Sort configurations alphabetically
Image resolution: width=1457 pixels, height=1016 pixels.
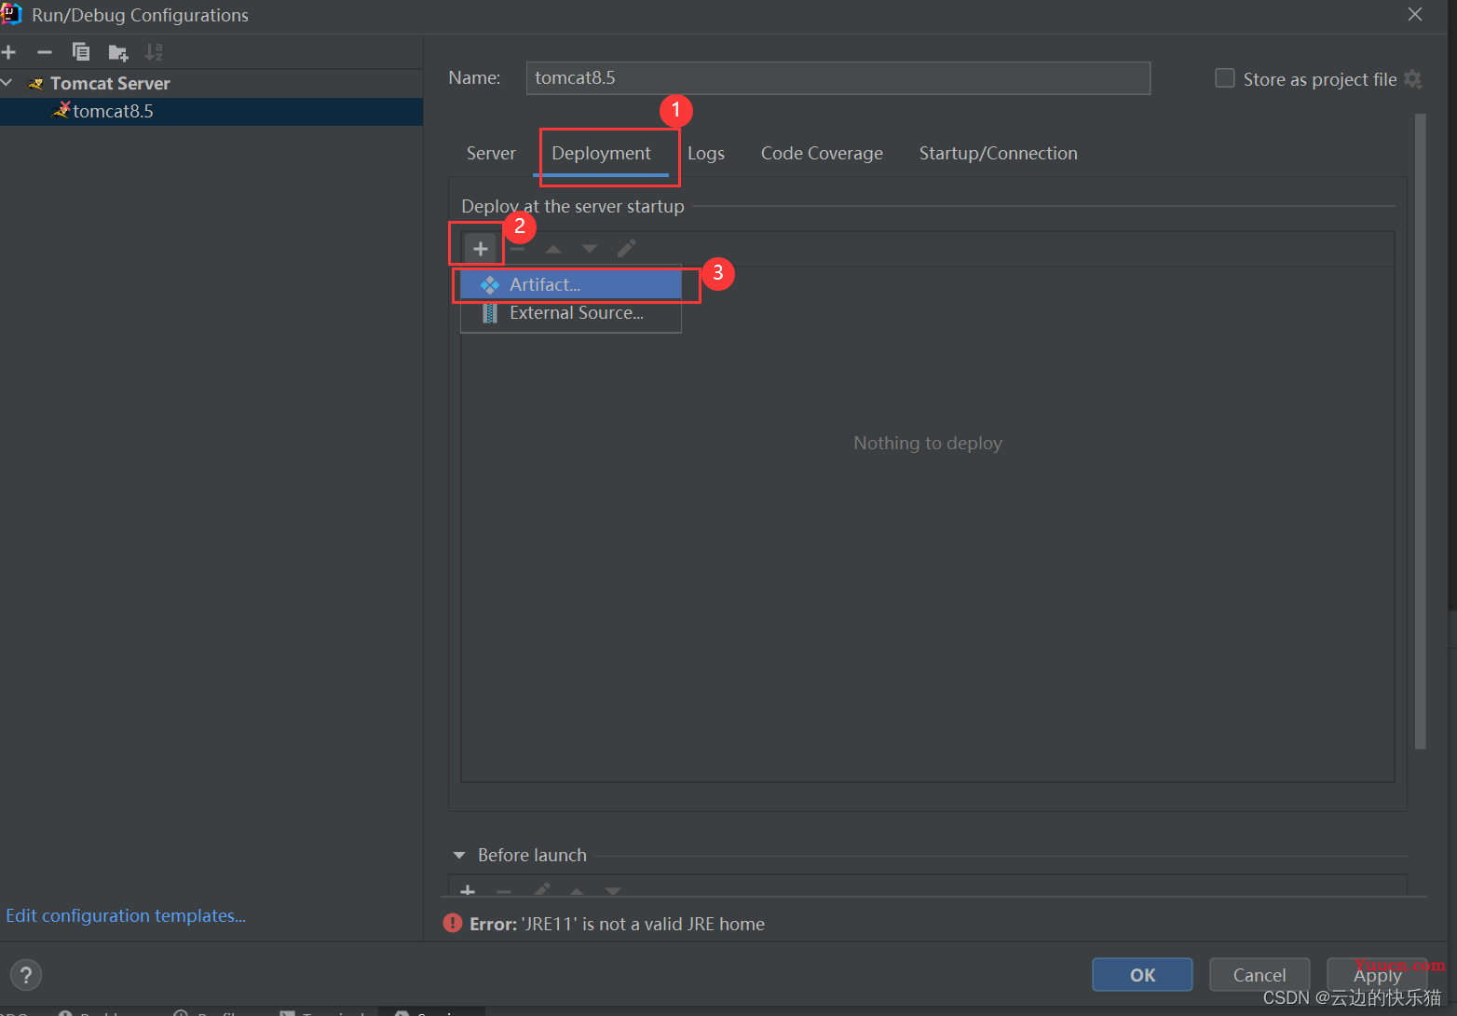tap(154, 52)
